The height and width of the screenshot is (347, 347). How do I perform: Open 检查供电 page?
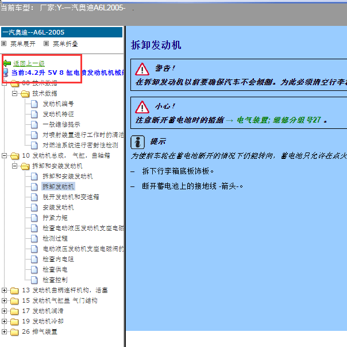(x=55, y=269)
